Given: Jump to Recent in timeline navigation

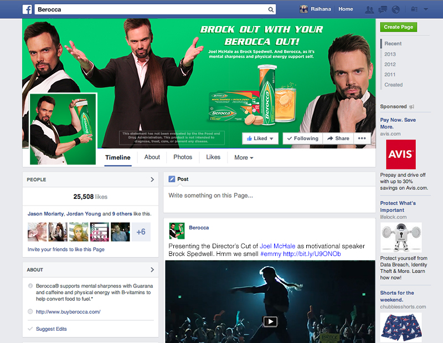Looking at the screenshot, I should pos(393,44).
